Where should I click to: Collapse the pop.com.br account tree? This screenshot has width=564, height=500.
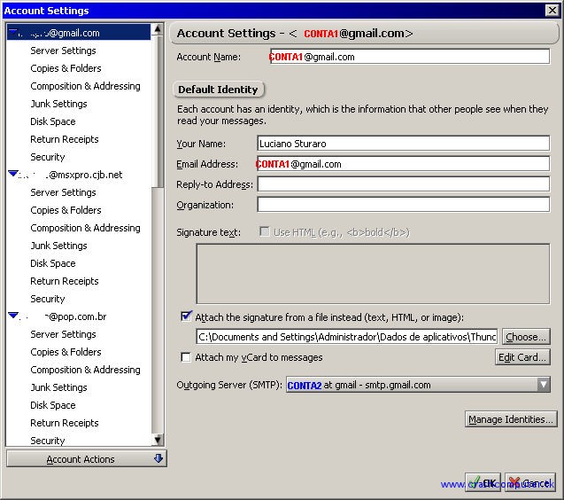point(12,316)
